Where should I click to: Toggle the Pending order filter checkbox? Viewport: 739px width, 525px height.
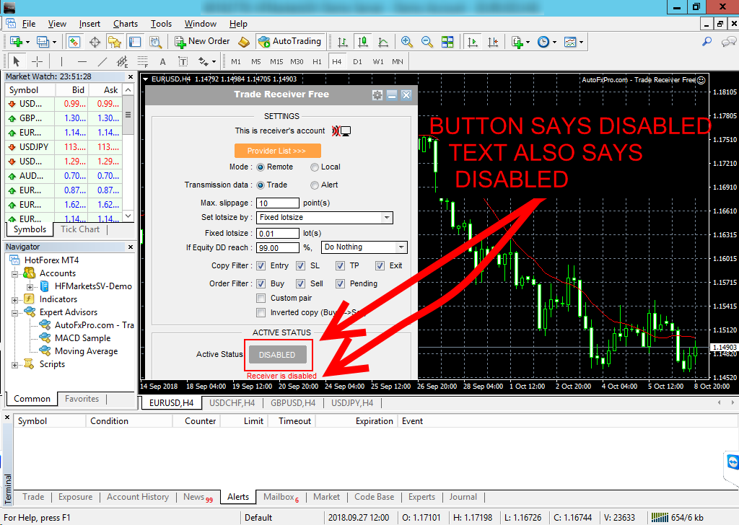point(341,283)
